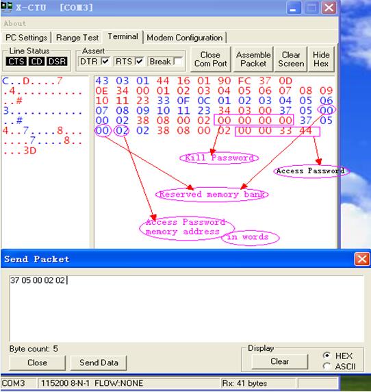This screenshot has width=371, height=392.
Task: Click inside the Send Packet hex input field
Action: tap(186, 308)
